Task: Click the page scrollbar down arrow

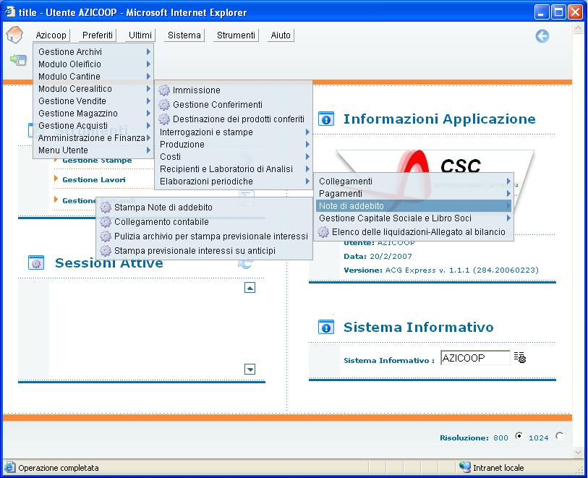Action: [x=578, y=452]
